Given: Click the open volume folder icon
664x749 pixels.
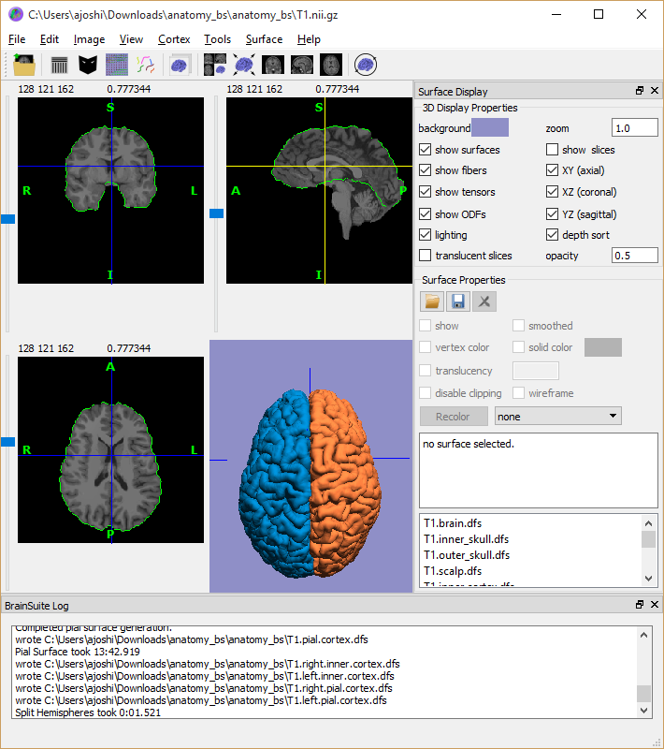Looking at the screenshot, I should click(x=24, y=65).
